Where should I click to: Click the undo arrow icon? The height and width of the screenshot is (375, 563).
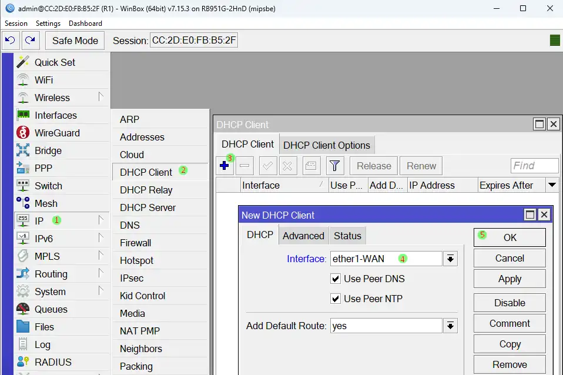[x=10, y=41]
